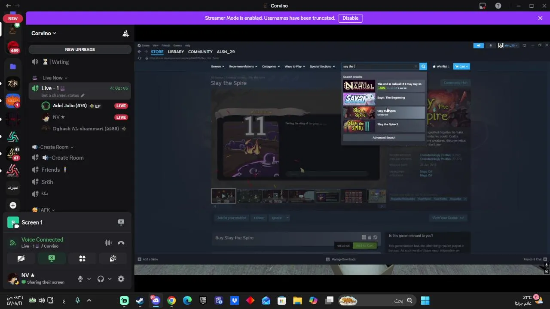This screenshot has height=309, width=550.
Task: Open activities launcher in voice panel
Action: (82, 258)
